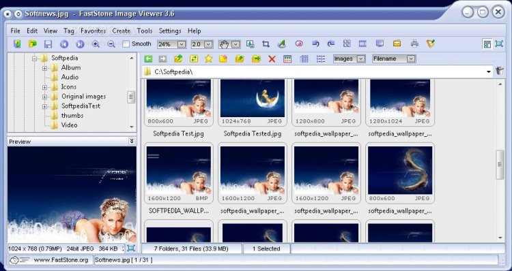Click the monitor wallpaper icon
The height and width of the screenshot is (271, 512).
380,44
